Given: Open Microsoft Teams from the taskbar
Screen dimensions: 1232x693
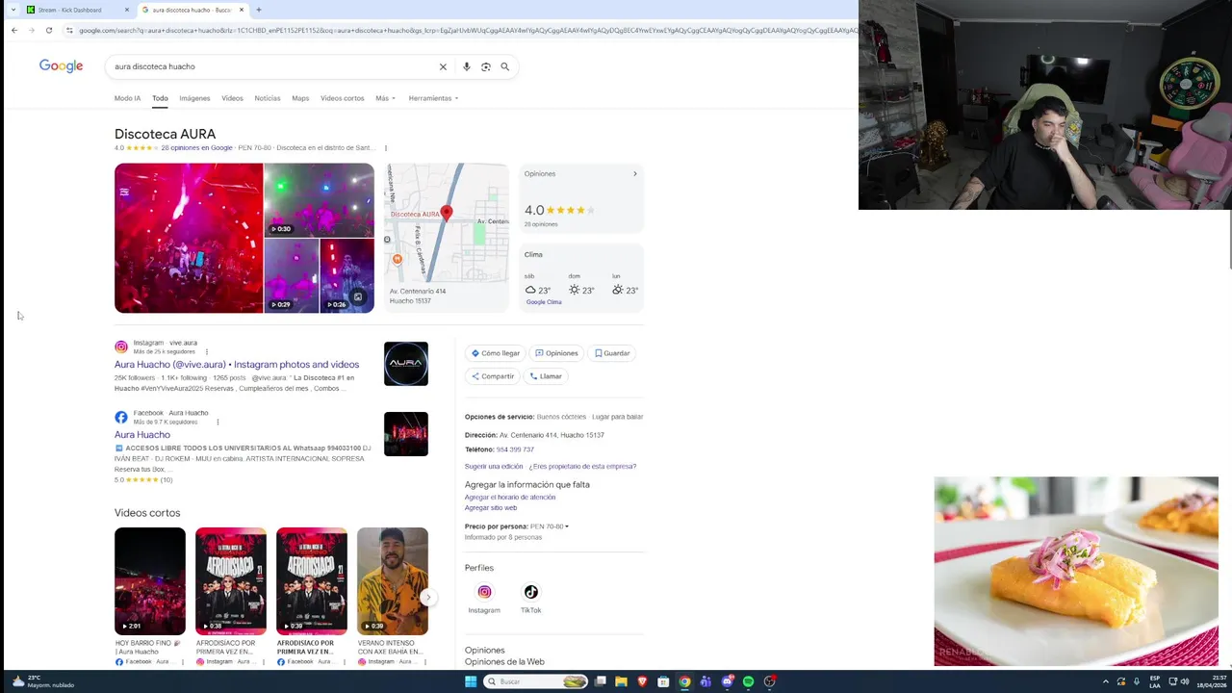Looking at the screenshot, I should coord(706,681).
